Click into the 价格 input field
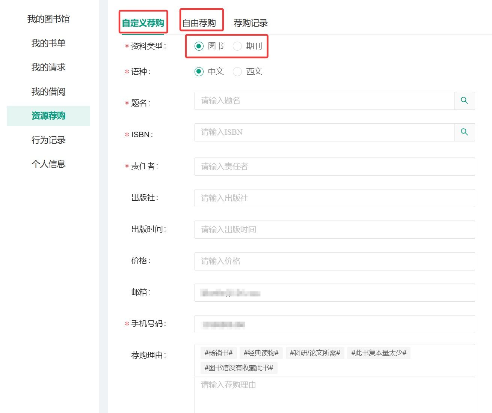The image size is (492, 413). point(334,261)
